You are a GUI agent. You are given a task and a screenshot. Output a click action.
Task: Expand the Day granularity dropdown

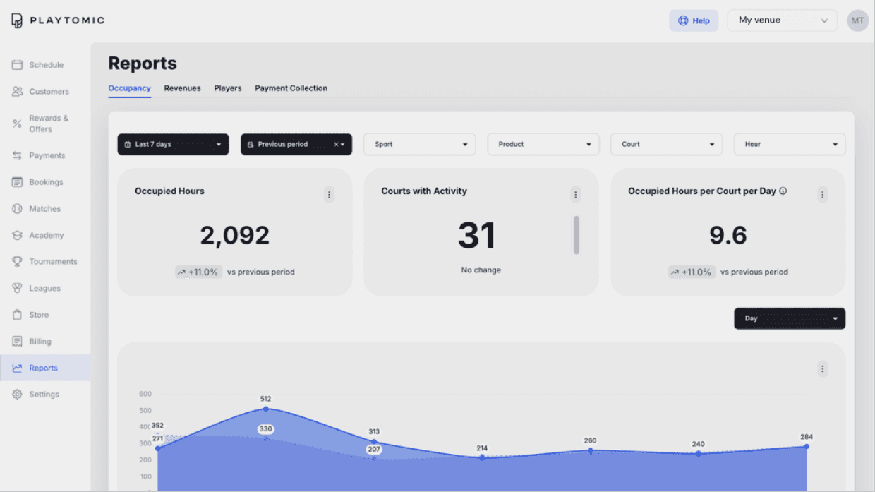coord(790,318)
